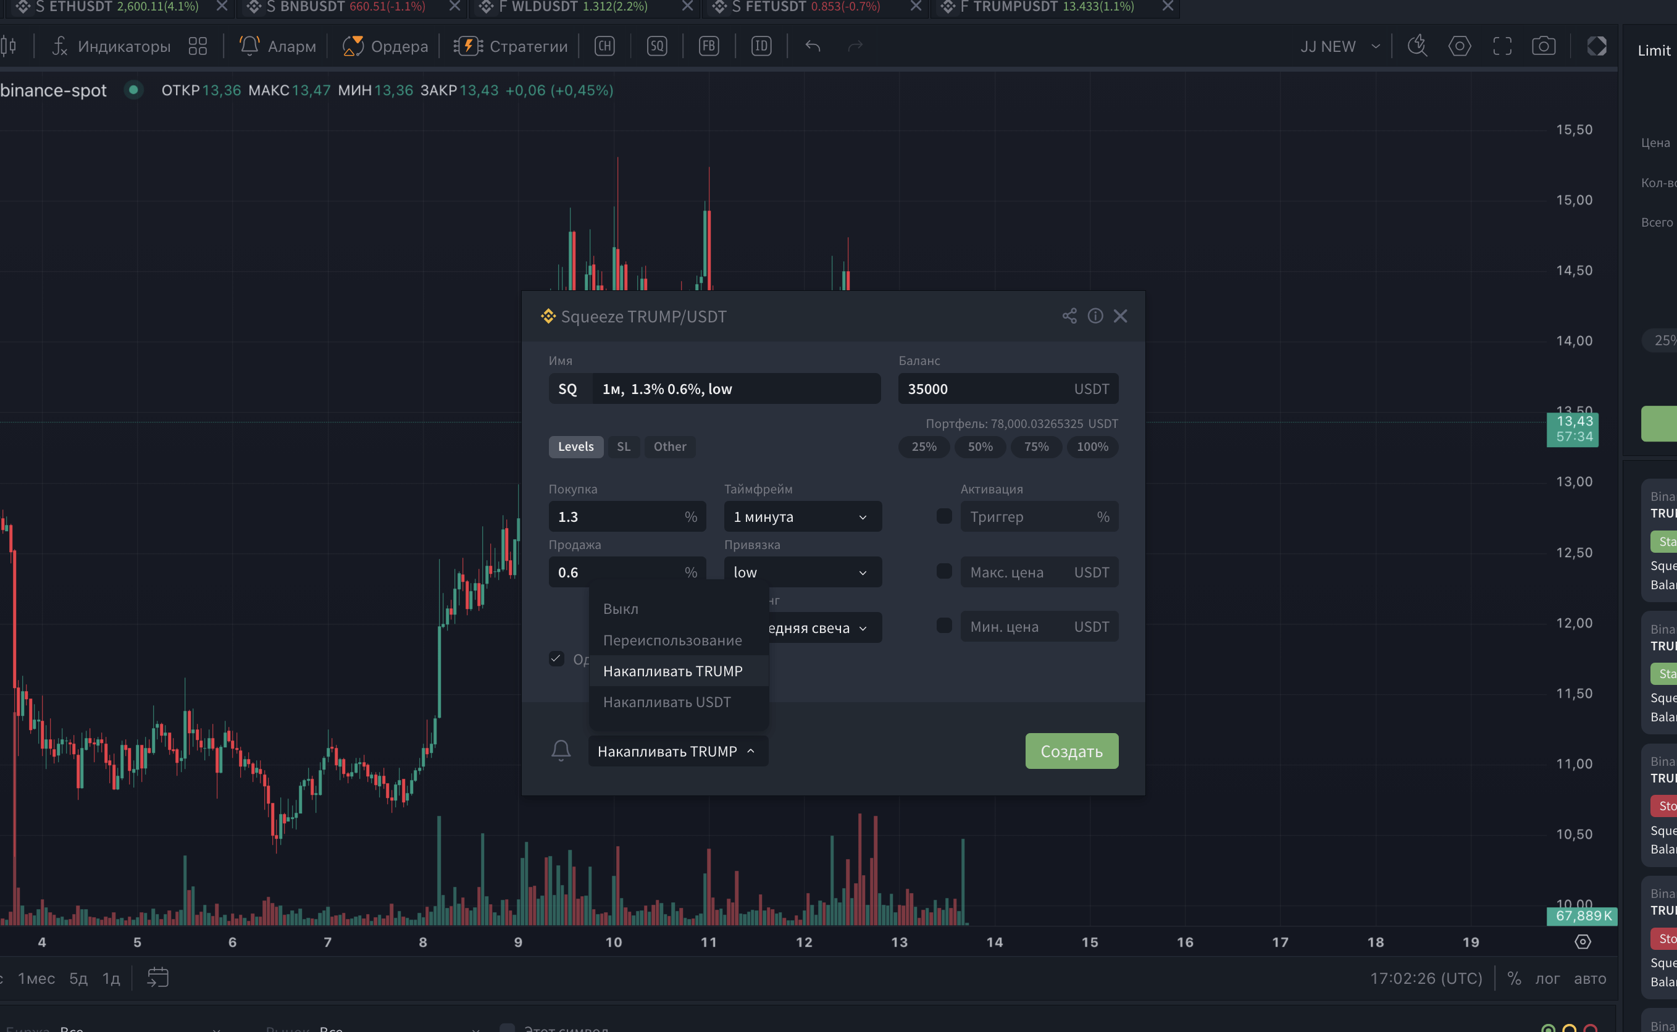Select the Levels tab in dialog
The image size is (1677, 1032).
[x=576, y=447]
